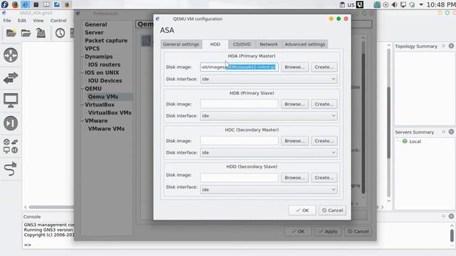Image resolution: width=456 pixels, height=256 pixels.
Task: Collapse the IOS on UNIX tree node
Action: (83, 73)
